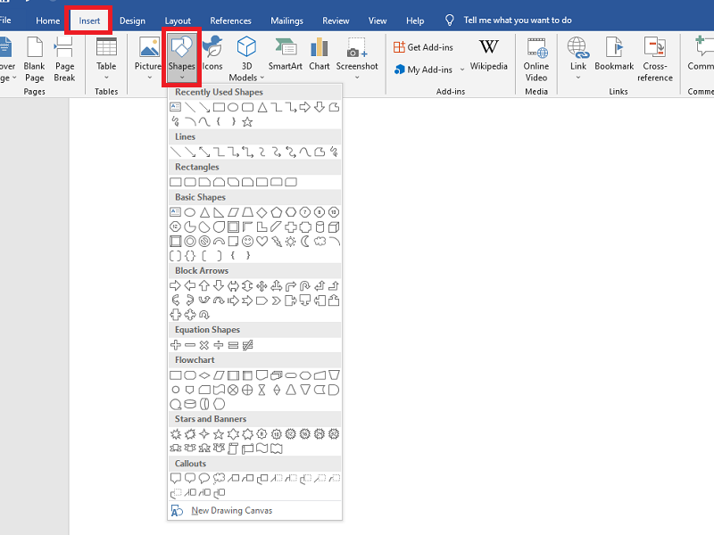Insert a Chart from the ribbon
The image size is (714, 535).
[x=320, y=53]
